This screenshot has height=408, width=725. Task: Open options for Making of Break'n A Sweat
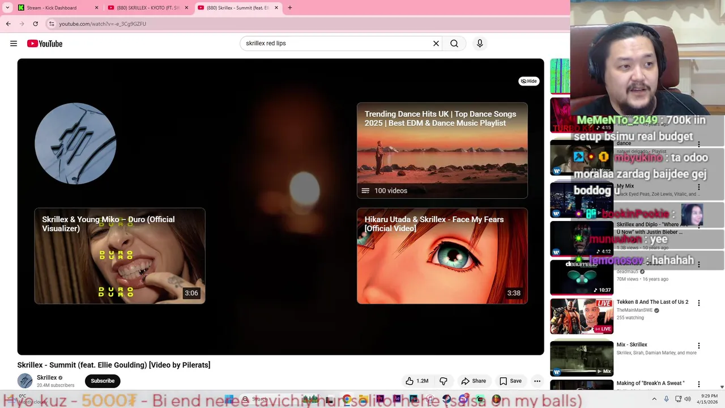[x=698, y=384]
